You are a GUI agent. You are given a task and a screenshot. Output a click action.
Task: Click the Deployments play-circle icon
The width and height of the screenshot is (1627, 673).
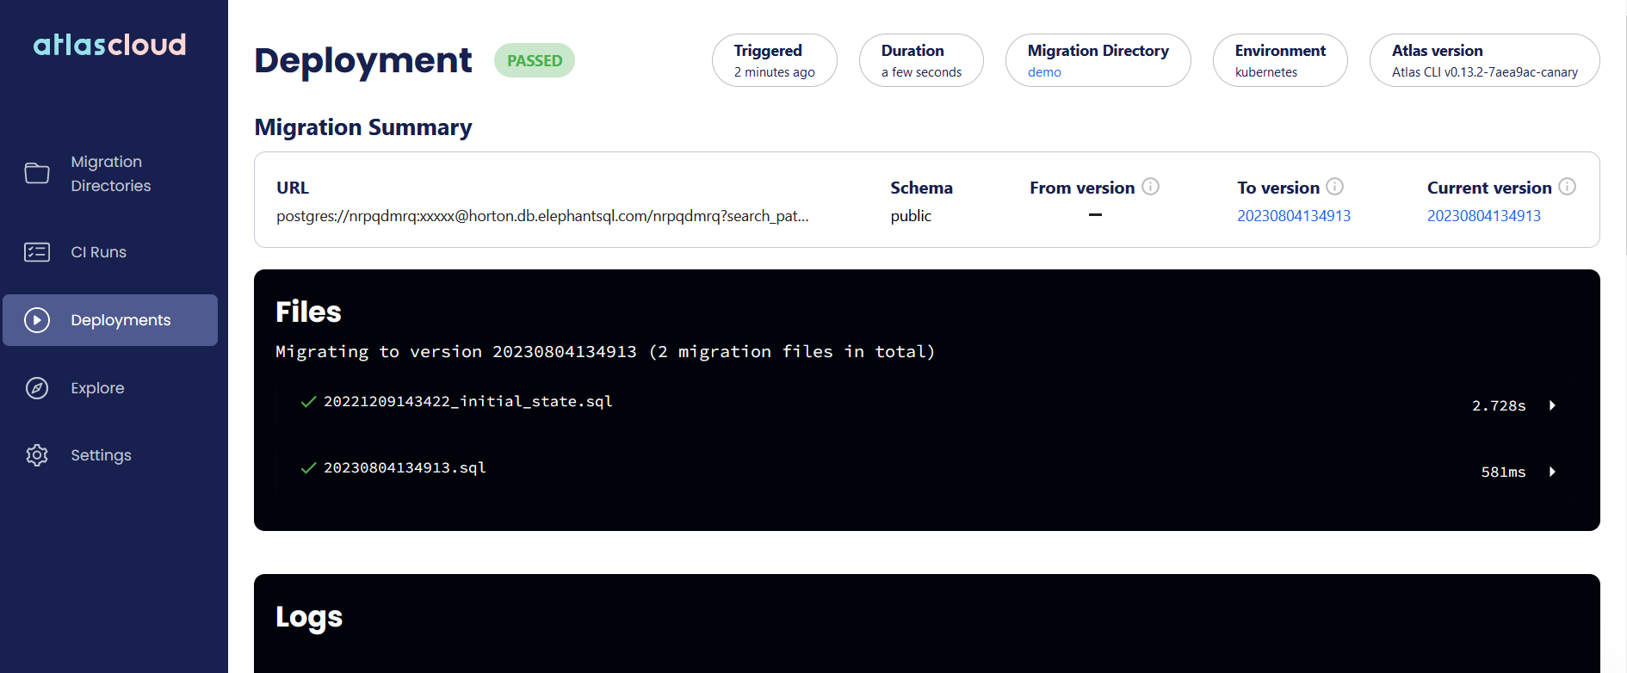tap(37, 320)
